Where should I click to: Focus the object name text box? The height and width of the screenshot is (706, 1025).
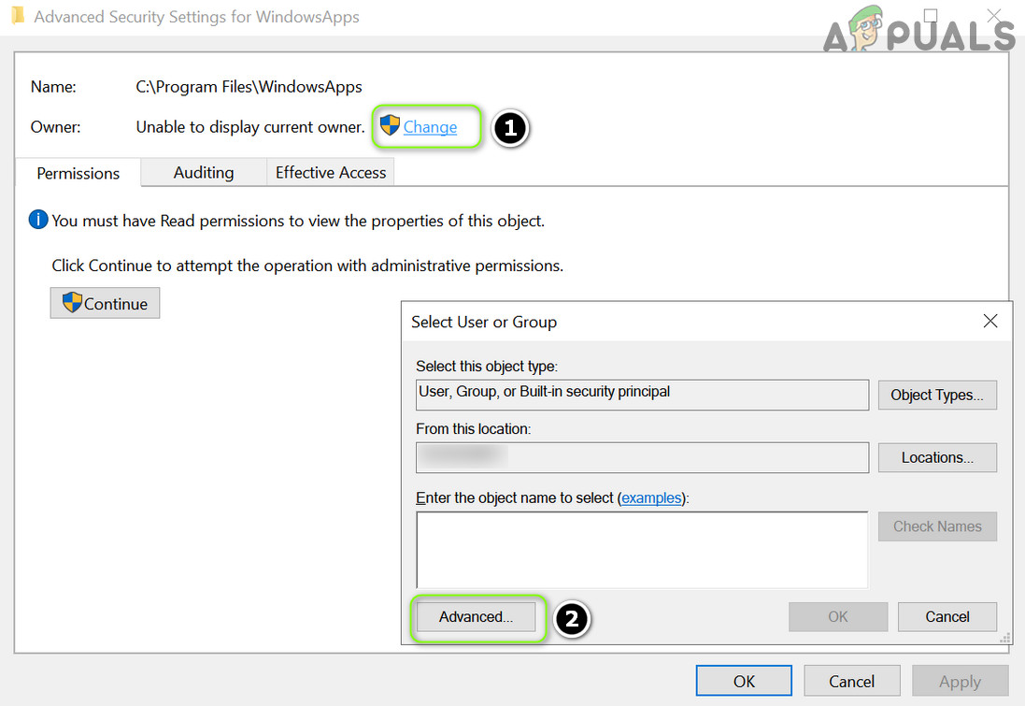642,550
